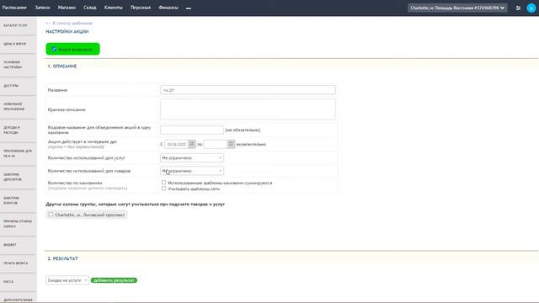
Task: Open the Клиенты menu
Action: pos(114,8)
